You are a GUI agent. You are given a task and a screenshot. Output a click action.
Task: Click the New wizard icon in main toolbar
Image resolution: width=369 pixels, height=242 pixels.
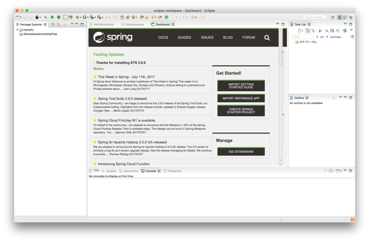point(17,17)
